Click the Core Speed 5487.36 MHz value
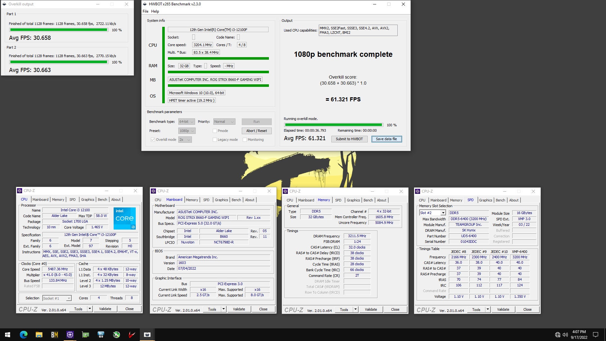This screenshot has height=341, width=606. 58,269
